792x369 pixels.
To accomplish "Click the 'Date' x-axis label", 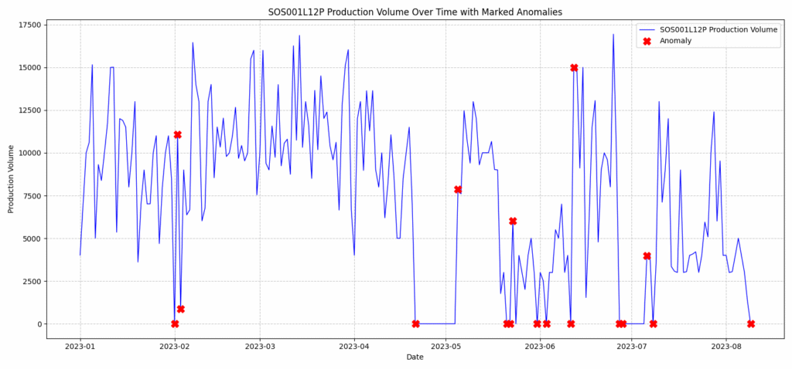I will click(415, 357).
